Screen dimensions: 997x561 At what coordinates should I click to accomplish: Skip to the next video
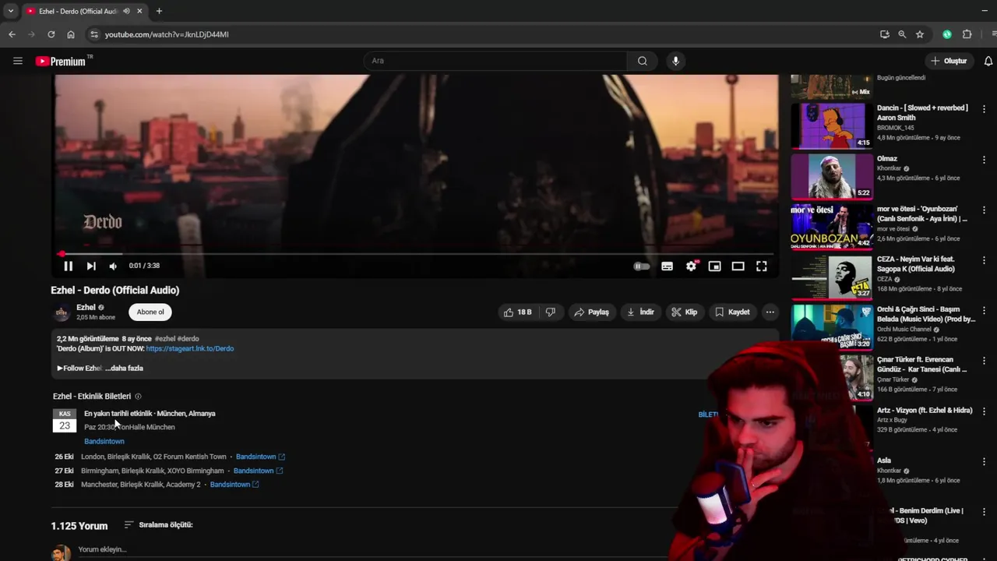[91, 266]
